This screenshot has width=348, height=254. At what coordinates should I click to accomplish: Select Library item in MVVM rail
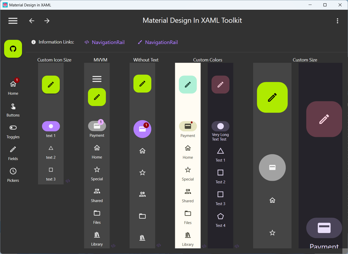coord(97,239)
